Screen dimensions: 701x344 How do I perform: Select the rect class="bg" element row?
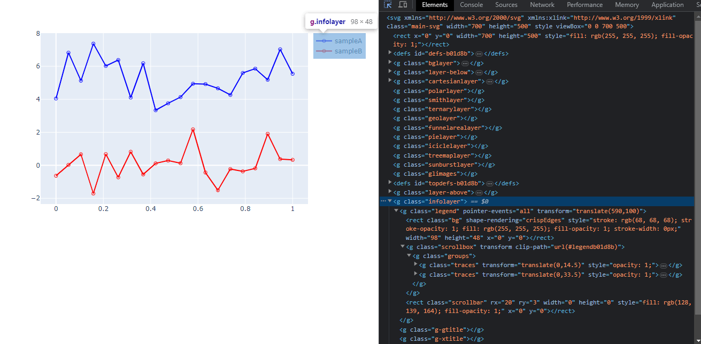(x=537, y=229)
